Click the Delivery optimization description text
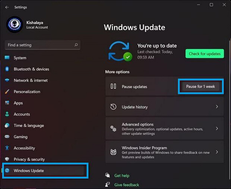This screenshot has height=189, width=231. click(162, 131)
